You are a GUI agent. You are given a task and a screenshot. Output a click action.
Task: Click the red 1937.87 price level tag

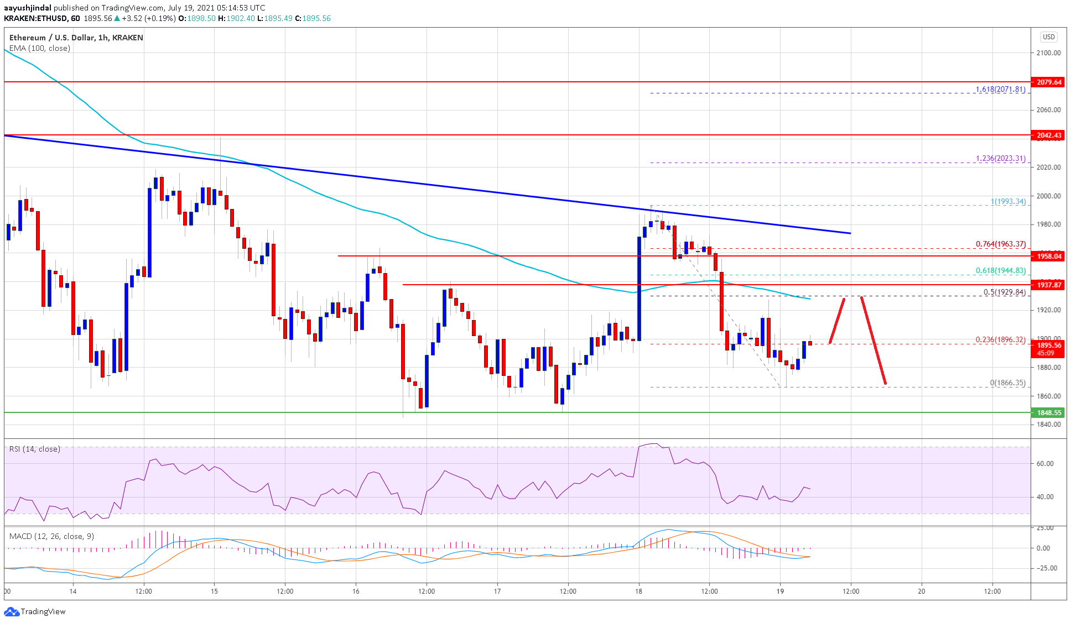point(1048,285)
